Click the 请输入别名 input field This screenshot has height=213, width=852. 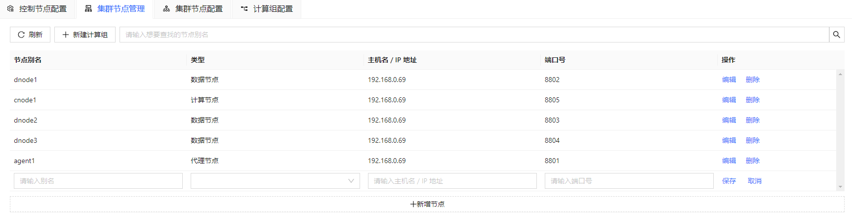pos(98,181)
